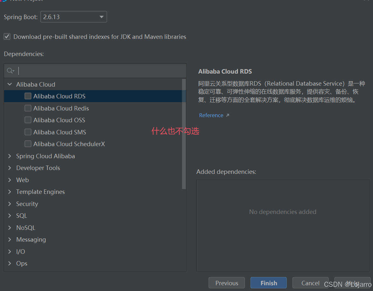The image size is (373, 291).
Task: Open the Spring Boot version dropdown
Action: point(73,17)
